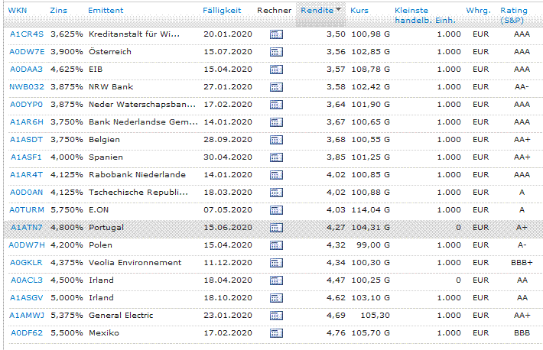Open the calculator icon in Belgien row

(x=276, y=140)
